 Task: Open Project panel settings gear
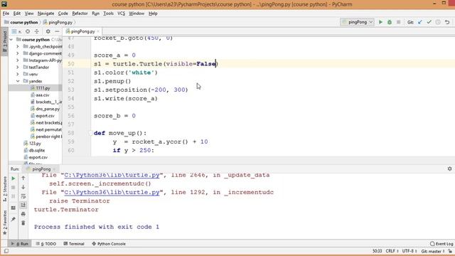(x=48, y=31)
